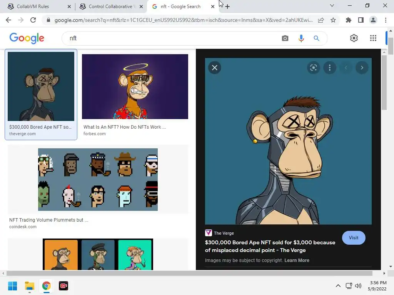Click the lock icon in address bar
Viewport: 394px width, 295px height.
48,20
